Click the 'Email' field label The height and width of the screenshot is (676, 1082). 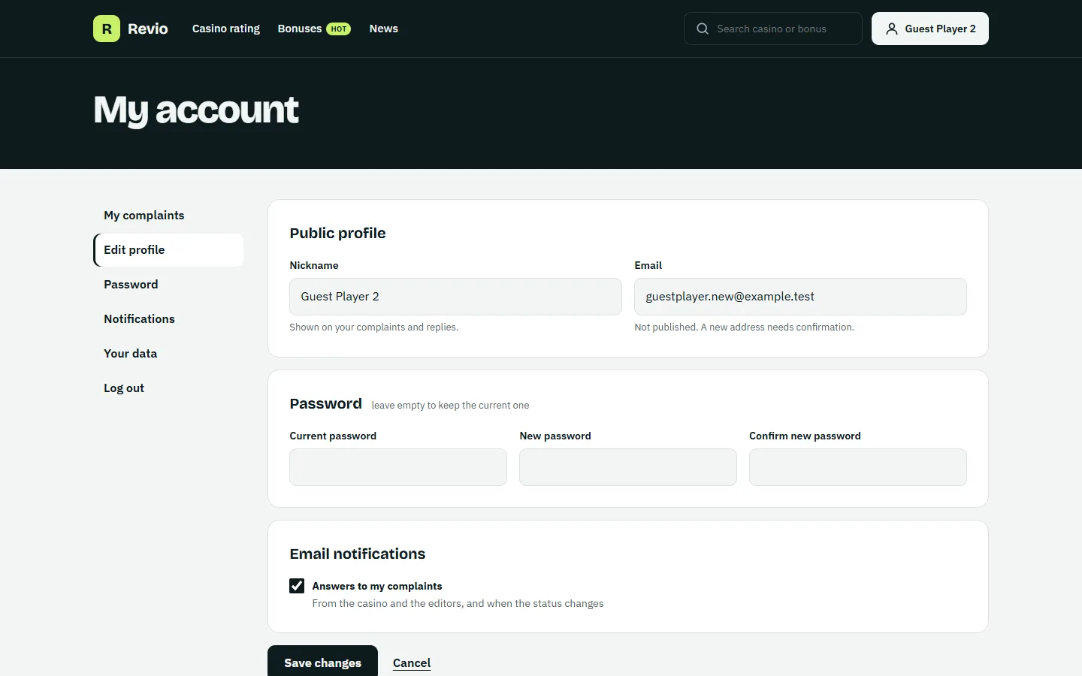(x=648, y=265)
